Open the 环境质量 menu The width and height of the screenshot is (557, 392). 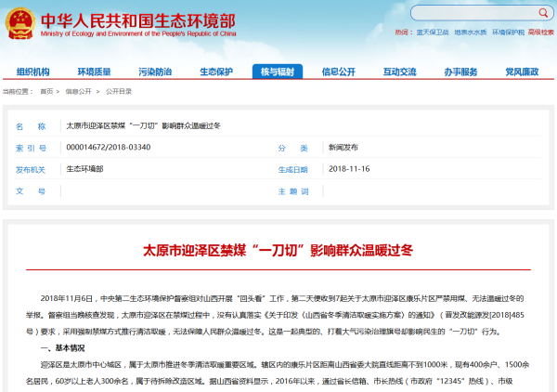pos(94,72)
